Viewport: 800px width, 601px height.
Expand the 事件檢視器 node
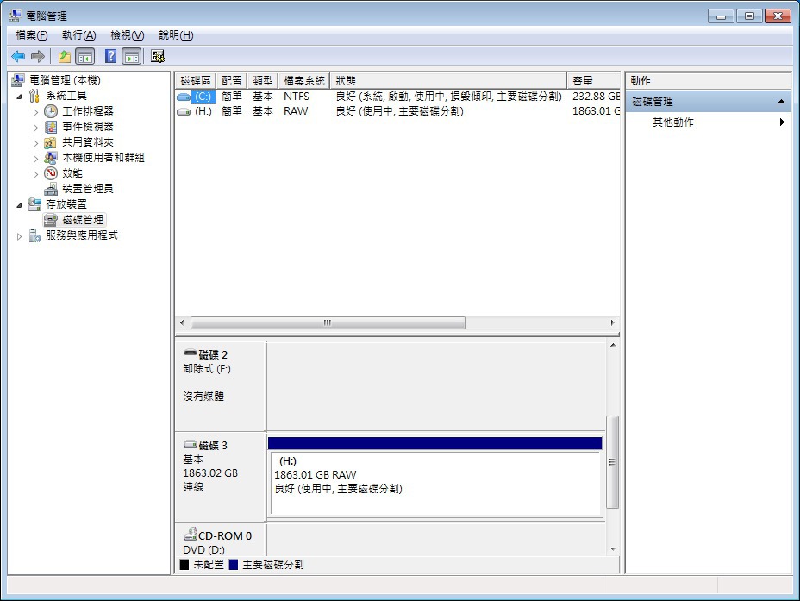tap(35, 128)
